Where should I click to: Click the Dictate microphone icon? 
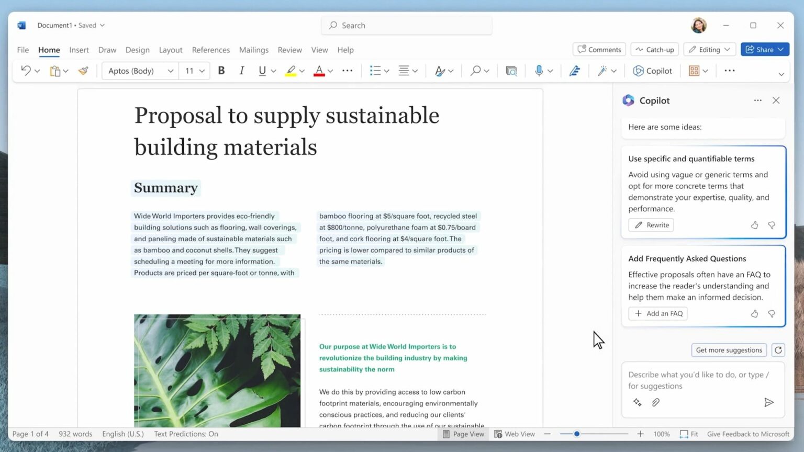pyautogui.click(x=538, y=71)
